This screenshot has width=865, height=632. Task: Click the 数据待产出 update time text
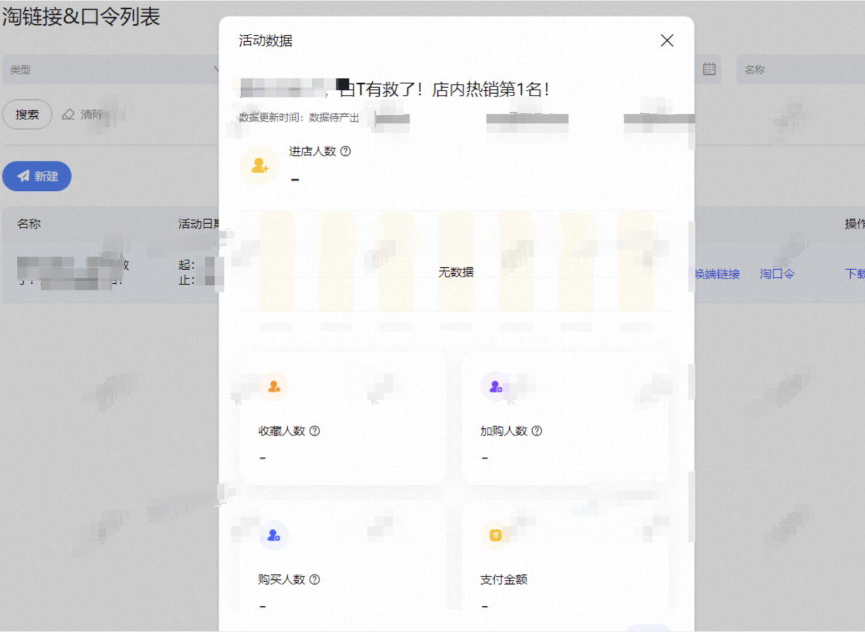point(334,117)
